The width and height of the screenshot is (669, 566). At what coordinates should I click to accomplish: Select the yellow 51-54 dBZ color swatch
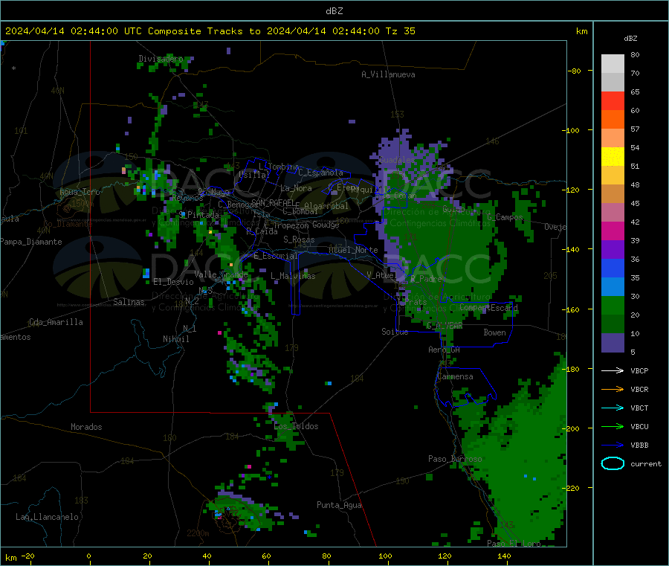(613, 157)
